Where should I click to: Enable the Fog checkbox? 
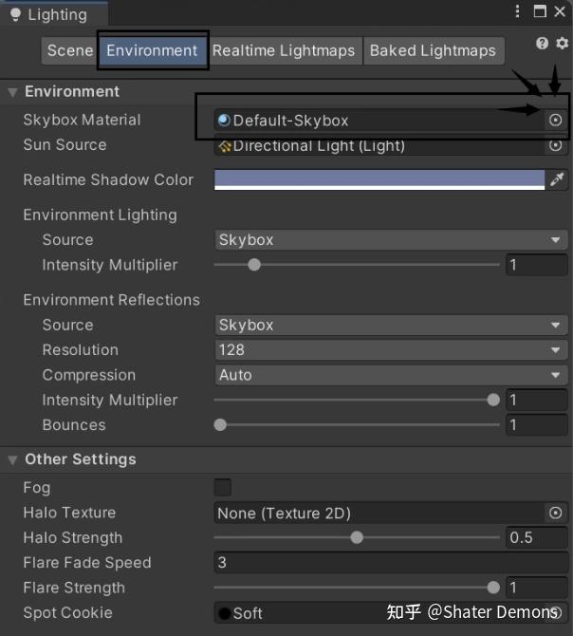(x=223, y=487)
